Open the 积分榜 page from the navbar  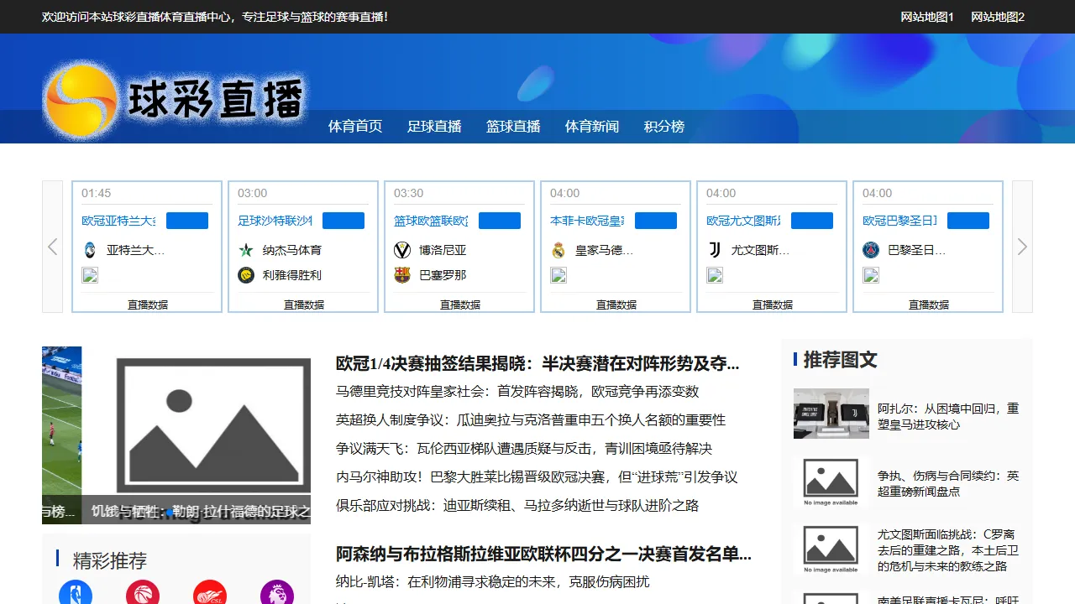663,127
